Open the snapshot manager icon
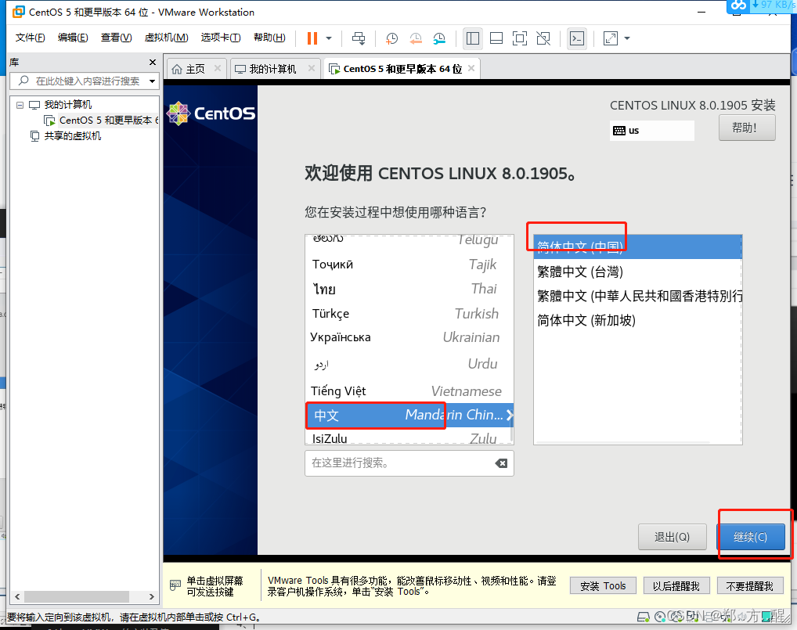797x630 pixels. tap(439, 38)
